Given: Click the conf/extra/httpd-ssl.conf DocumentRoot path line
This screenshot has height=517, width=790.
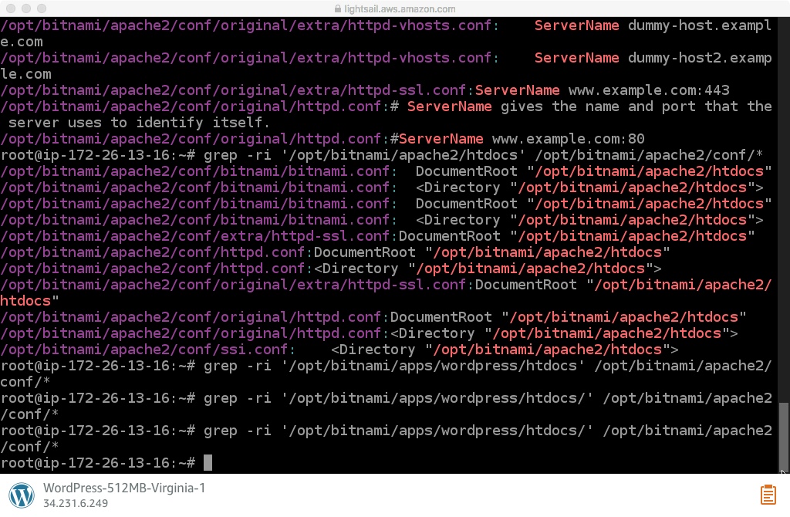Looking at the screenshot, I should click(x=377, y=236).
